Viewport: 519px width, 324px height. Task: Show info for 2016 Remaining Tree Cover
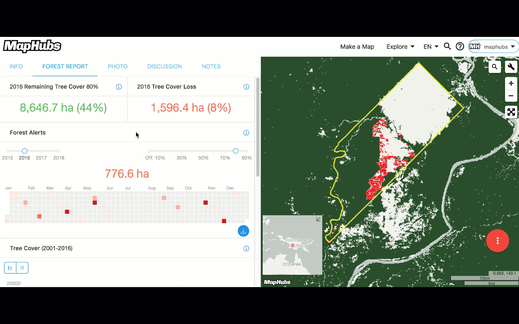tap(118, 86)
